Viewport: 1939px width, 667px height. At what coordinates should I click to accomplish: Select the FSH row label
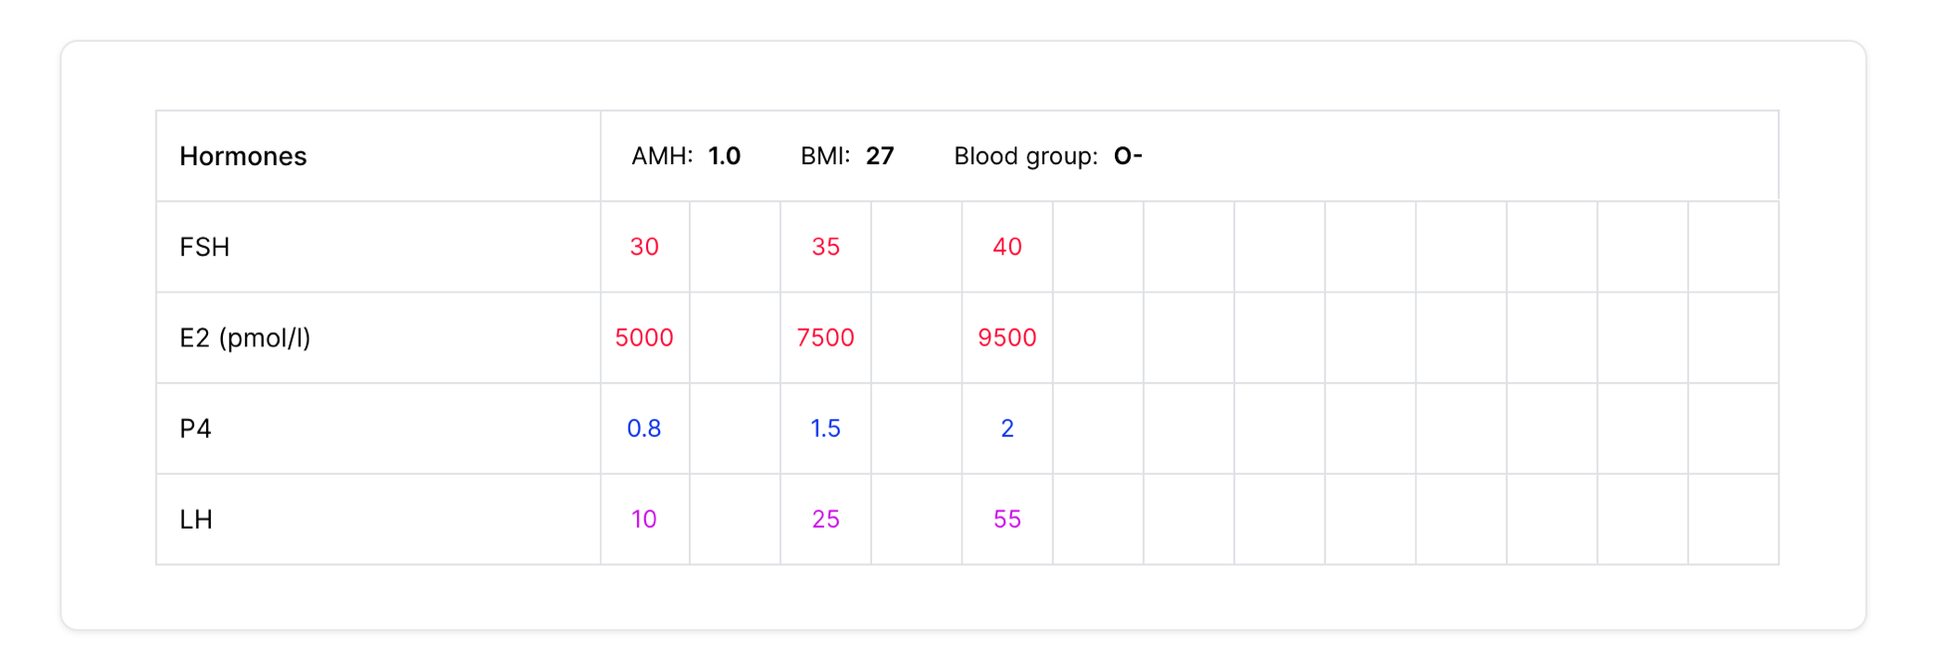204,247
